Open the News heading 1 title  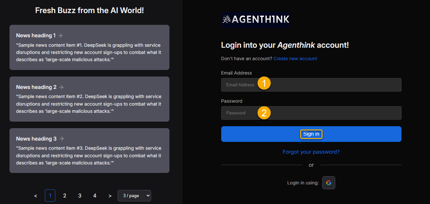coord(36,36)
